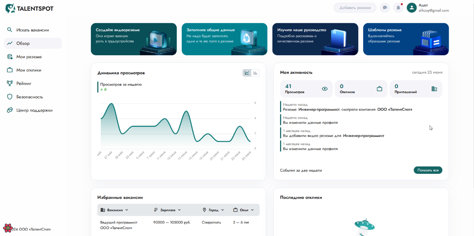The image size is (474, 236).
Task: Open the chat messages icon in header
Action: tap(385, 8)
